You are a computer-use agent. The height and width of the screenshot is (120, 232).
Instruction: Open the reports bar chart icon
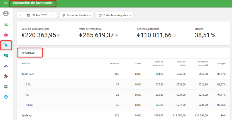coord(6,25)
